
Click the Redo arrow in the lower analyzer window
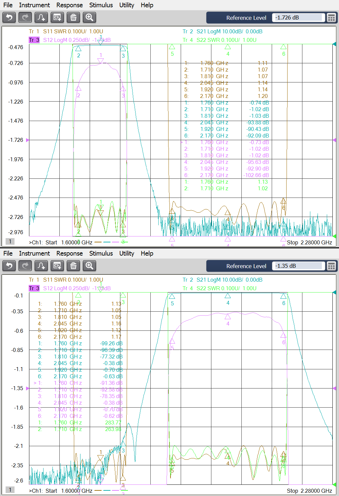tap(25, 265)
